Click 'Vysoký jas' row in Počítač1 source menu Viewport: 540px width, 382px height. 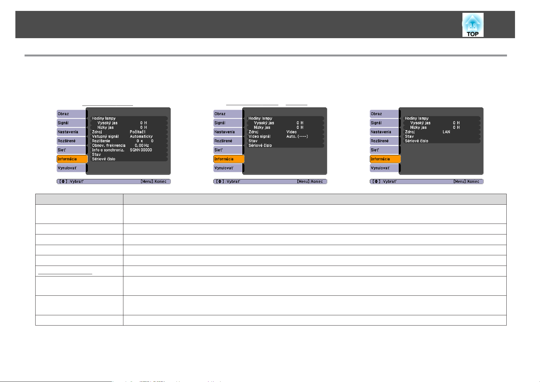click(129, 123)
